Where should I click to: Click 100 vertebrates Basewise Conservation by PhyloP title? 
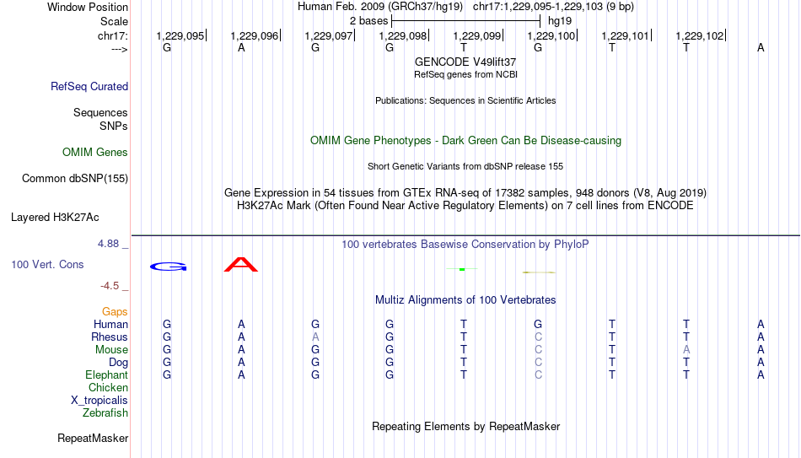tap(465, 245)
